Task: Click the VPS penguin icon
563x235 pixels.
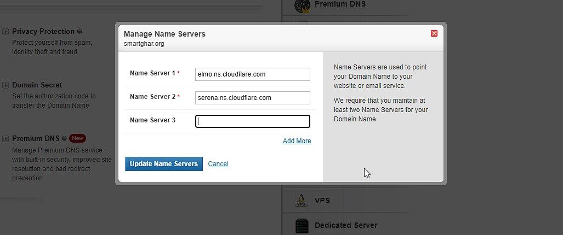Action: [x=302, y=201]
